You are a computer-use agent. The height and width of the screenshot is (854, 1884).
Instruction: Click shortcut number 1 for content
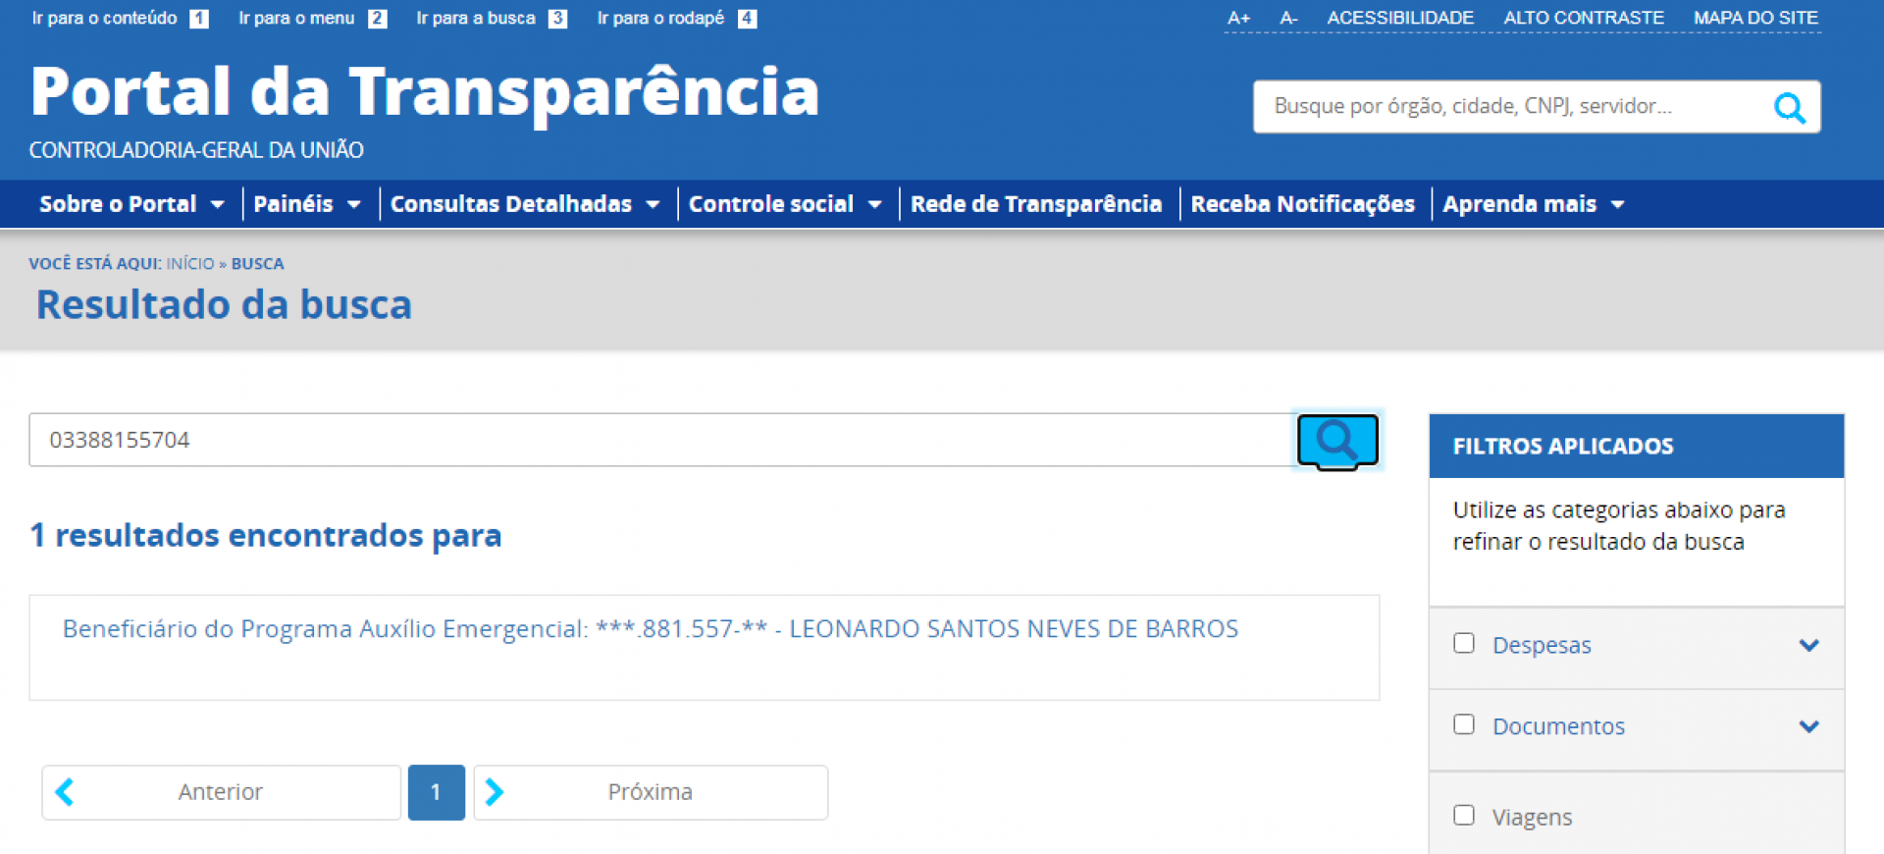tap(199, 19)
